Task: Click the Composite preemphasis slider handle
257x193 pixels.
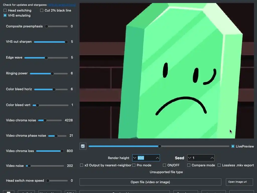Action: coord(46,26)
